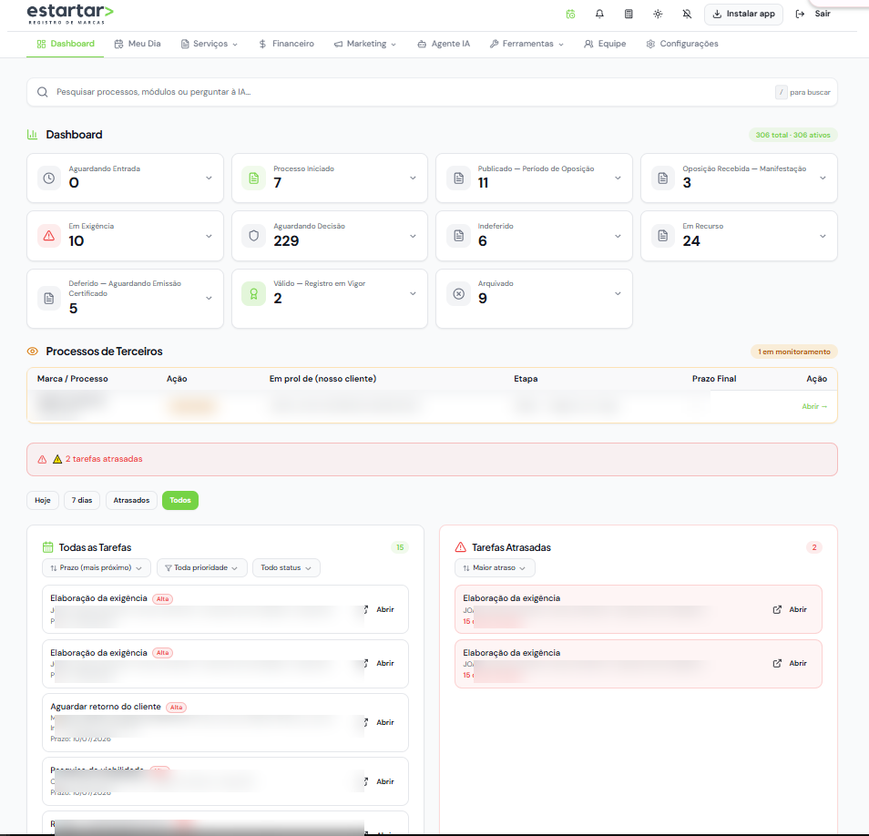Click the 306 total ativos badge
This screenshot has width=869, height=836.
click(792, 135)
